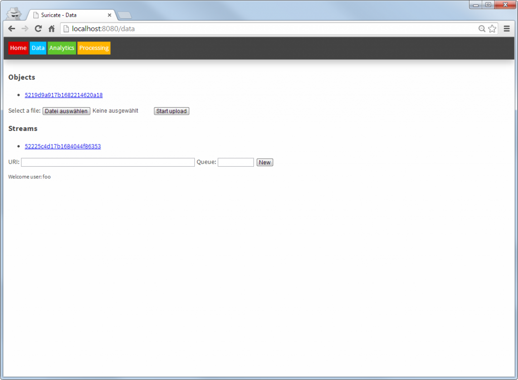Close the Suricate - Data tab
The height and width of the screenshot is (380, 518).
click(x=109, y=15)
